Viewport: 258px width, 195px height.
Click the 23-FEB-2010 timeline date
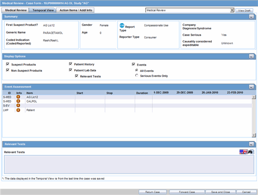coord(235,92)
